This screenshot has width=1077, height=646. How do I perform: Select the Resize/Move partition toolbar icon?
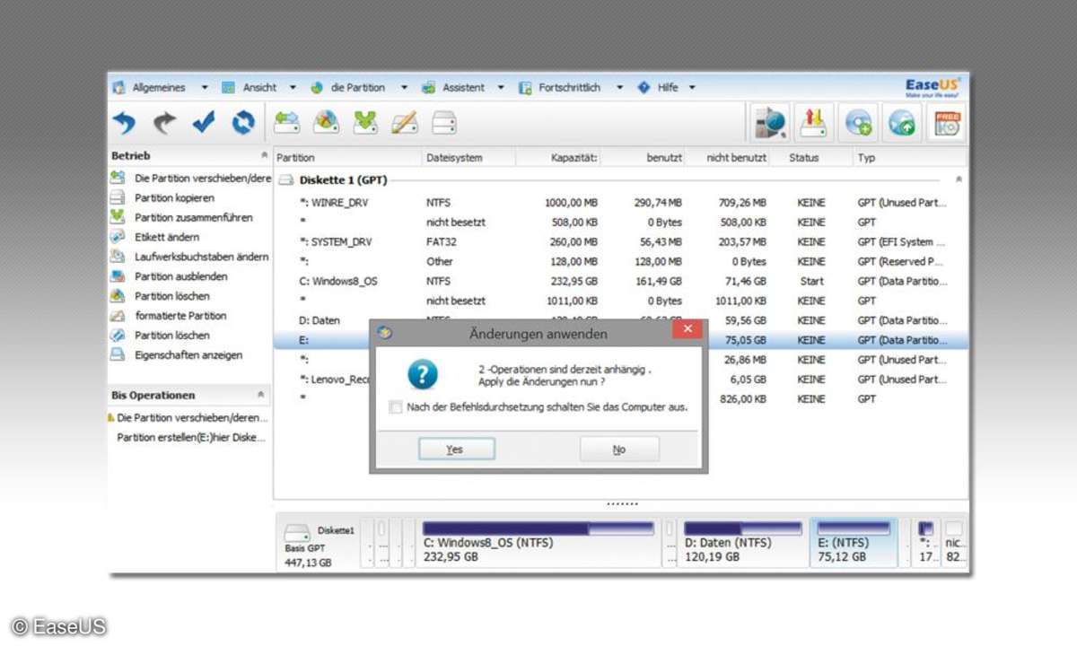[287, 122]
